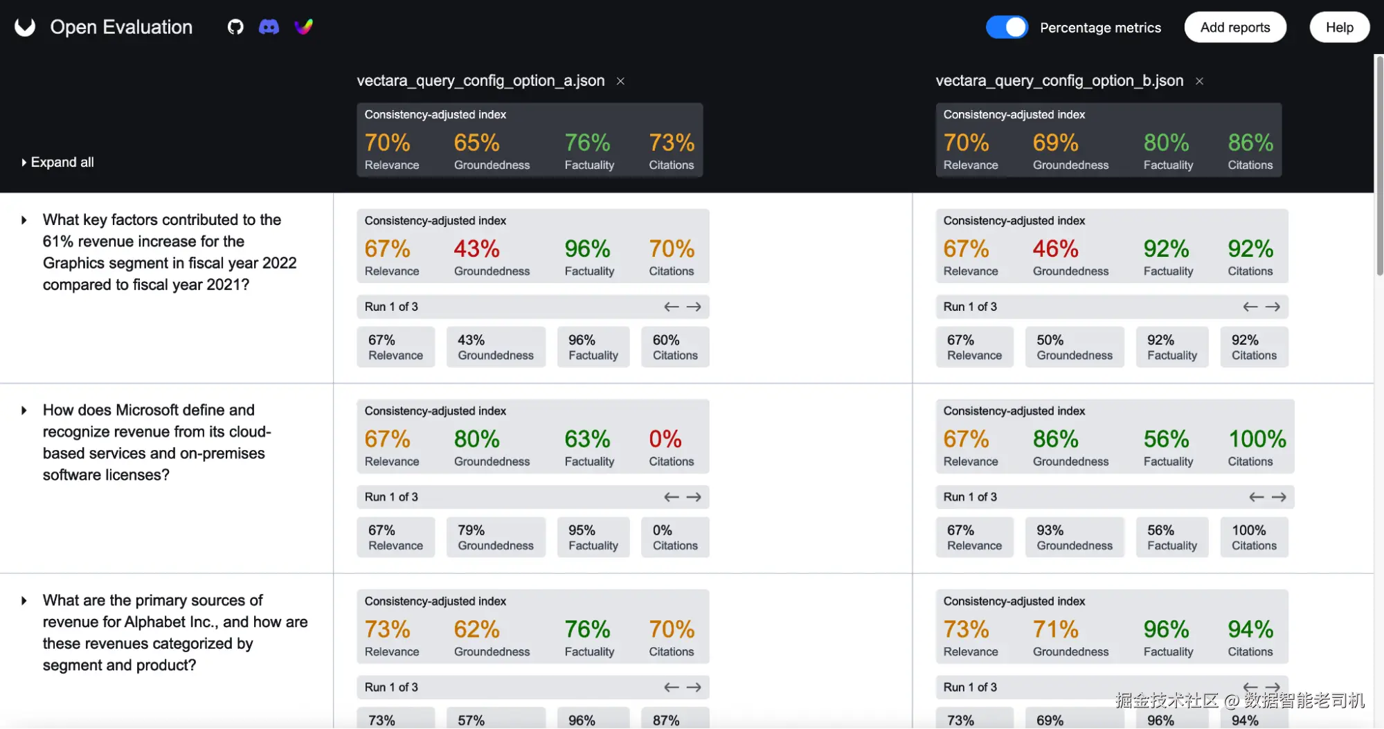Click the Open Evaluation logo icon
This screenshot has width=1384, height=729.
click(25, 27)
